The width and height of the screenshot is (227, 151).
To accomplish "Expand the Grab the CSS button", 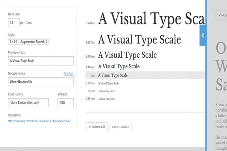I will [x=97, y=127].
